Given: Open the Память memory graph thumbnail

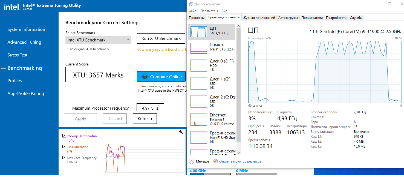Looking at the screenshot, I should [x=198, y=48].
